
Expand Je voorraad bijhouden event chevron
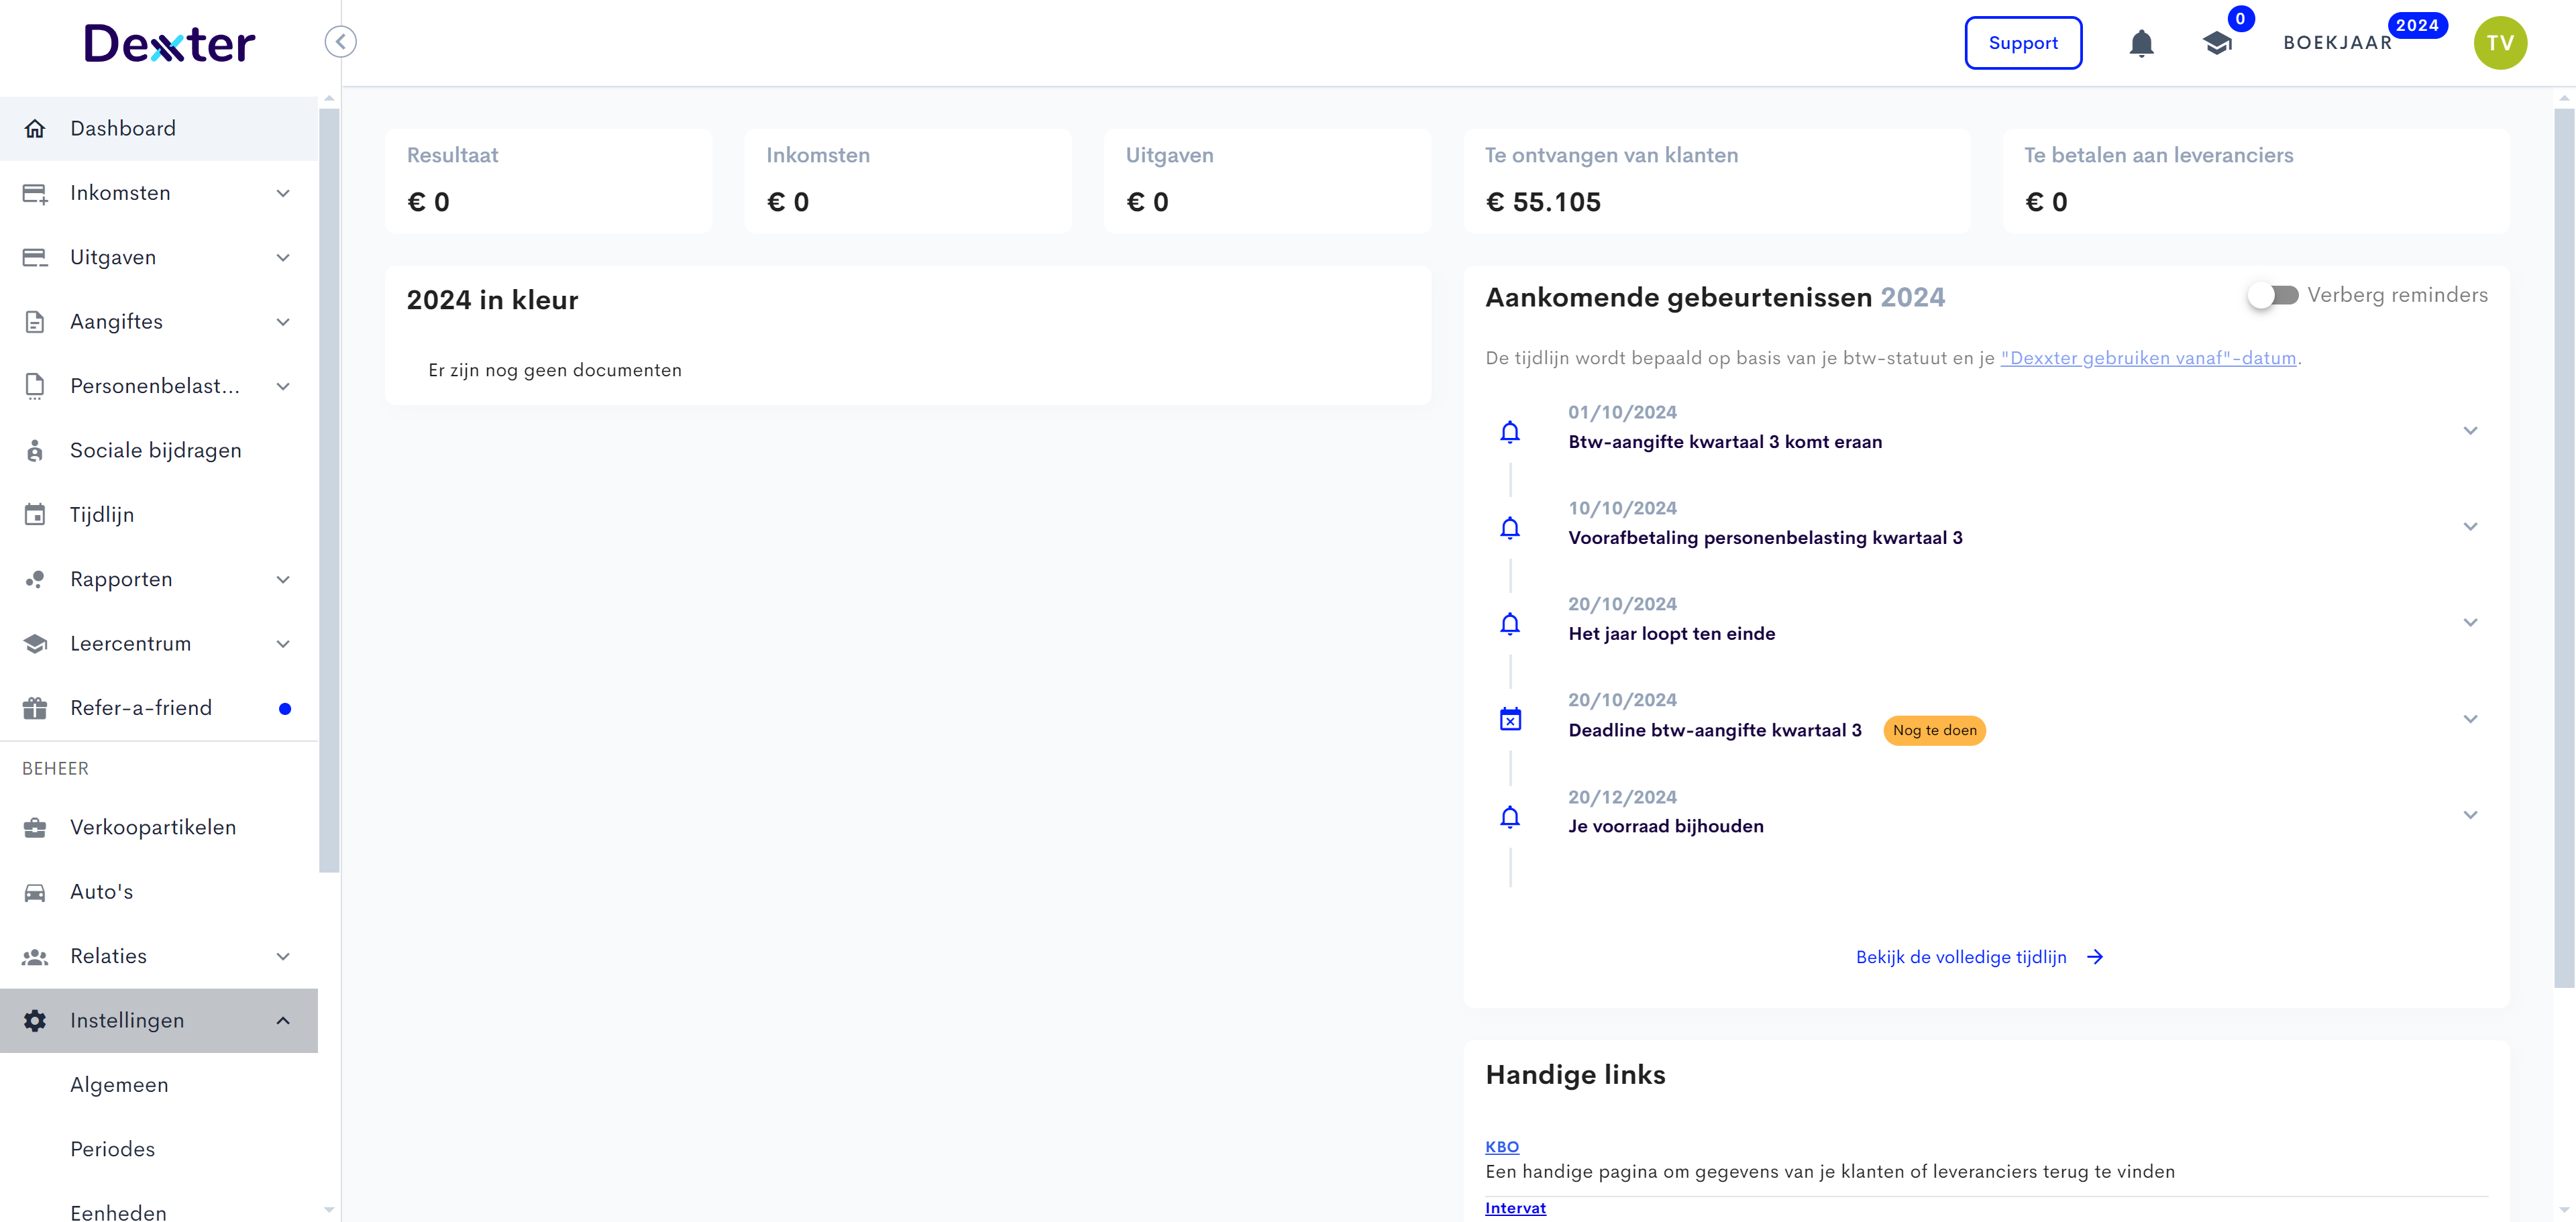point(2470,815)
